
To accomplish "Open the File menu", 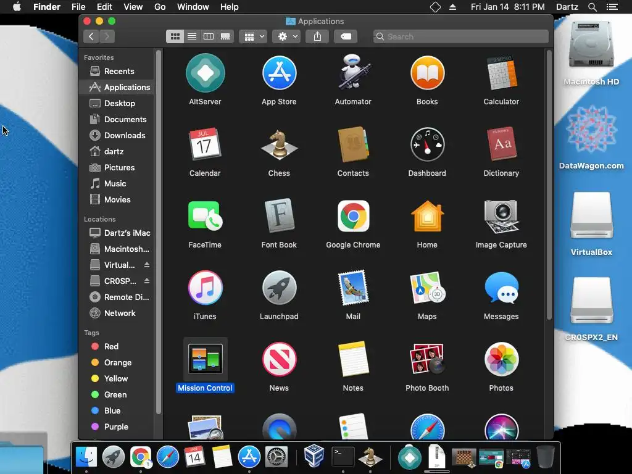I will 78,7.
